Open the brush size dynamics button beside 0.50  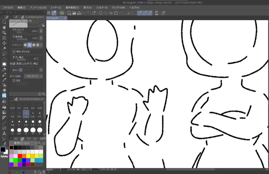point(41,31)
